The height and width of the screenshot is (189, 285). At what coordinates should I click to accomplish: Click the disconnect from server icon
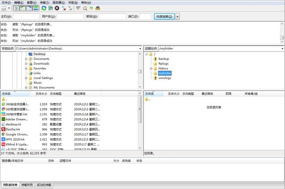click(64, 8)
